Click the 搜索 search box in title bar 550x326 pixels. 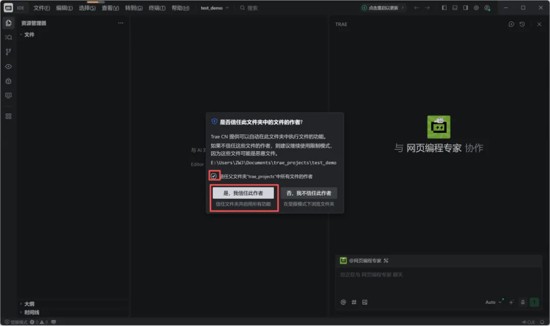point(249,8)
